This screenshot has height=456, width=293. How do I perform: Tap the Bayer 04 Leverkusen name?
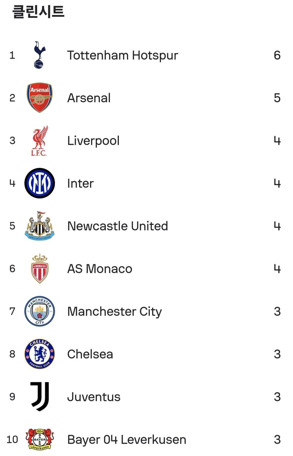pos(127,440)
